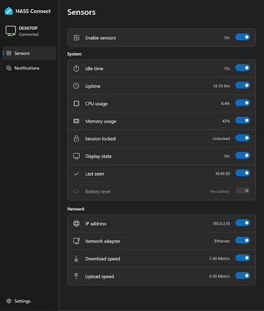Click the CPU usage chip icon

[x=76, y=103]
